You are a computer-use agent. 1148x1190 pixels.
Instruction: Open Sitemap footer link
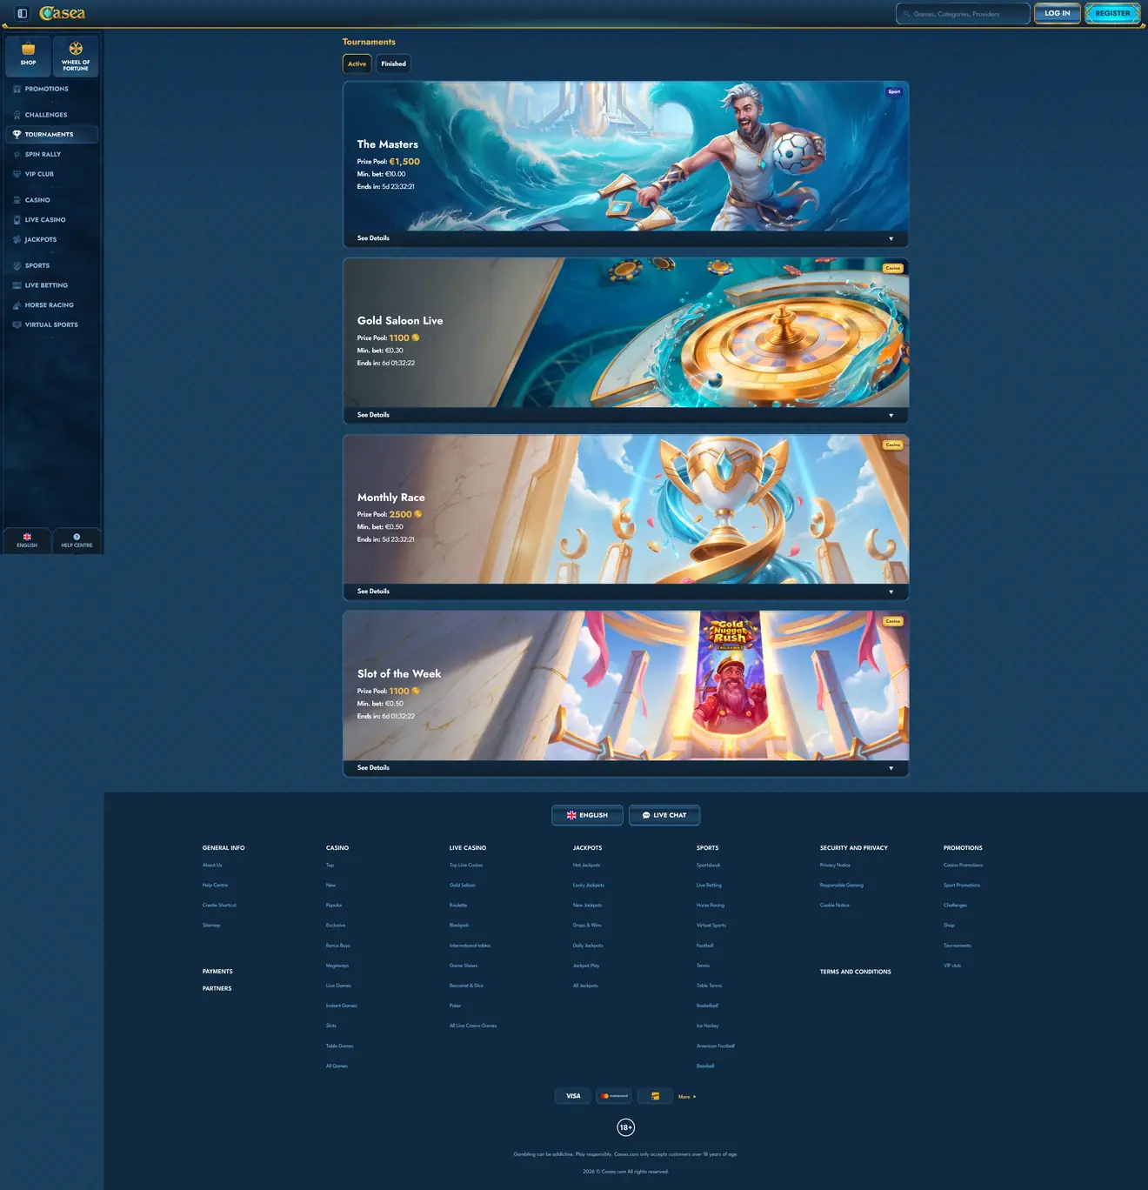coord(211,926)
